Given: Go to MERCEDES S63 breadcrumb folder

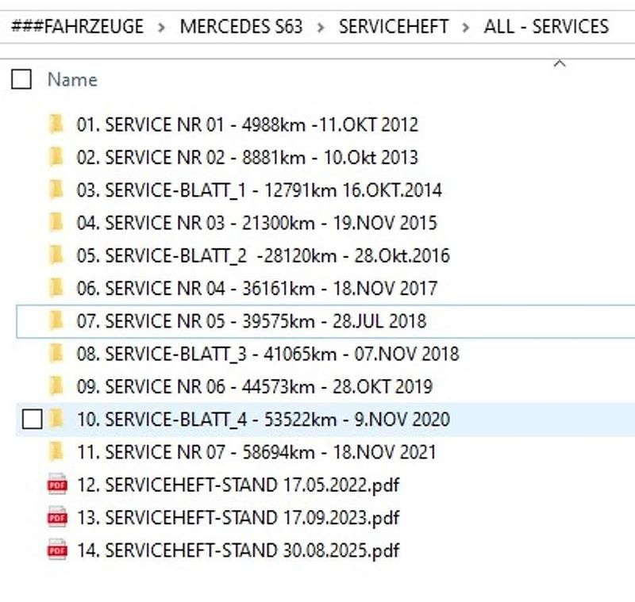Looking at the screenshot, I should [x=241, y=27].
